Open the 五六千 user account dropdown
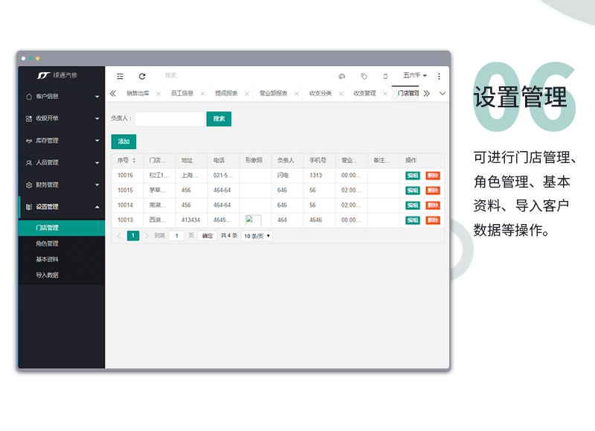The height and width of the screenshot is (431, 595). tap(414, 75)
